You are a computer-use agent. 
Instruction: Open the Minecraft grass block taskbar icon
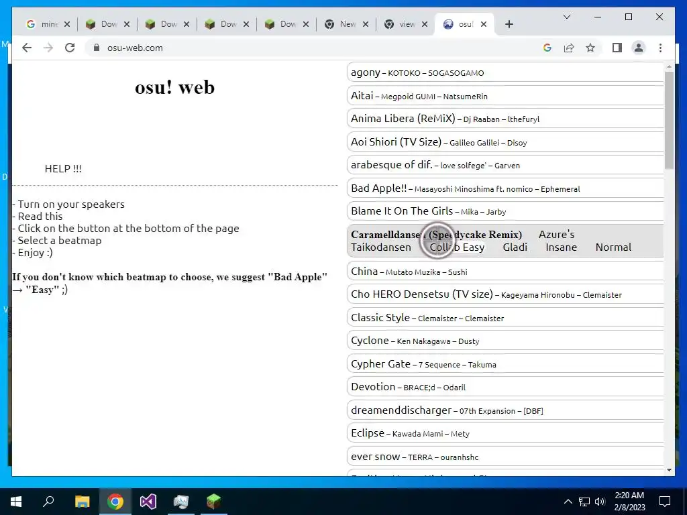214,502
